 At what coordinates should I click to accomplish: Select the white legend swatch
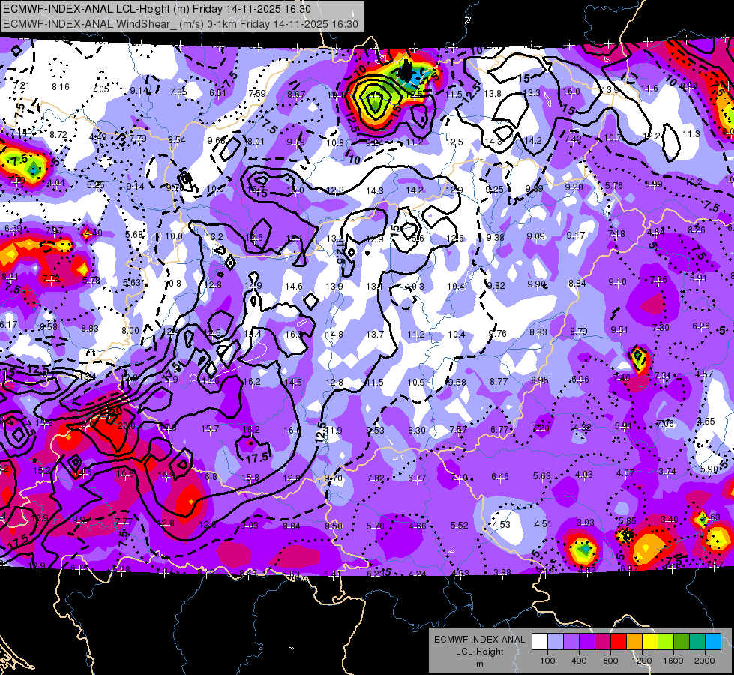pos(540,642)
